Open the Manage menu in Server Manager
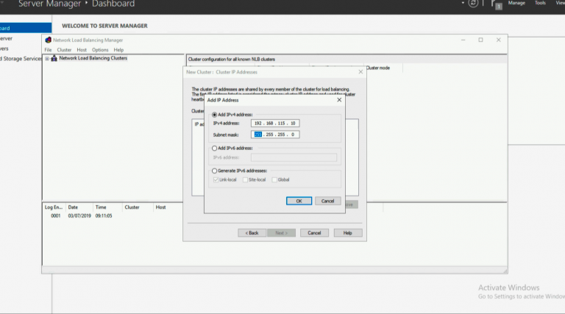 516,3
